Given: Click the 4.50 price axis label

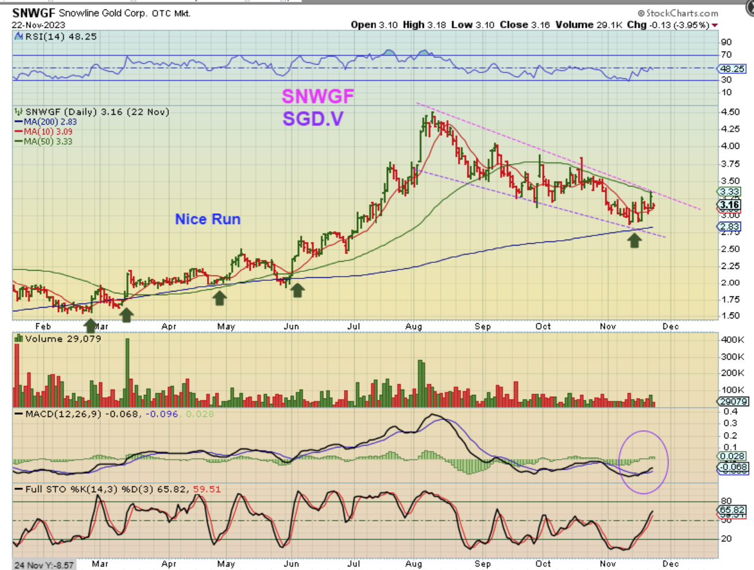Looking at the screenshot, I should click(730, 112).
